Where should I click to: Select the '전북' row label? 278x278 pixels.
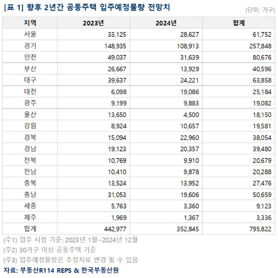[30, 160]
